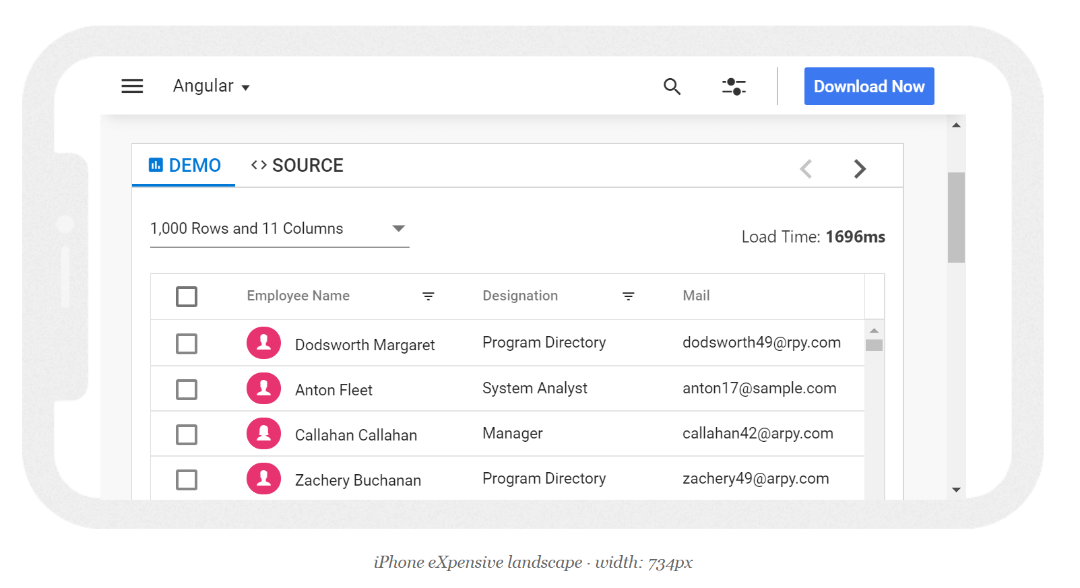Click the Download Now button

click(x=868, y=86)
